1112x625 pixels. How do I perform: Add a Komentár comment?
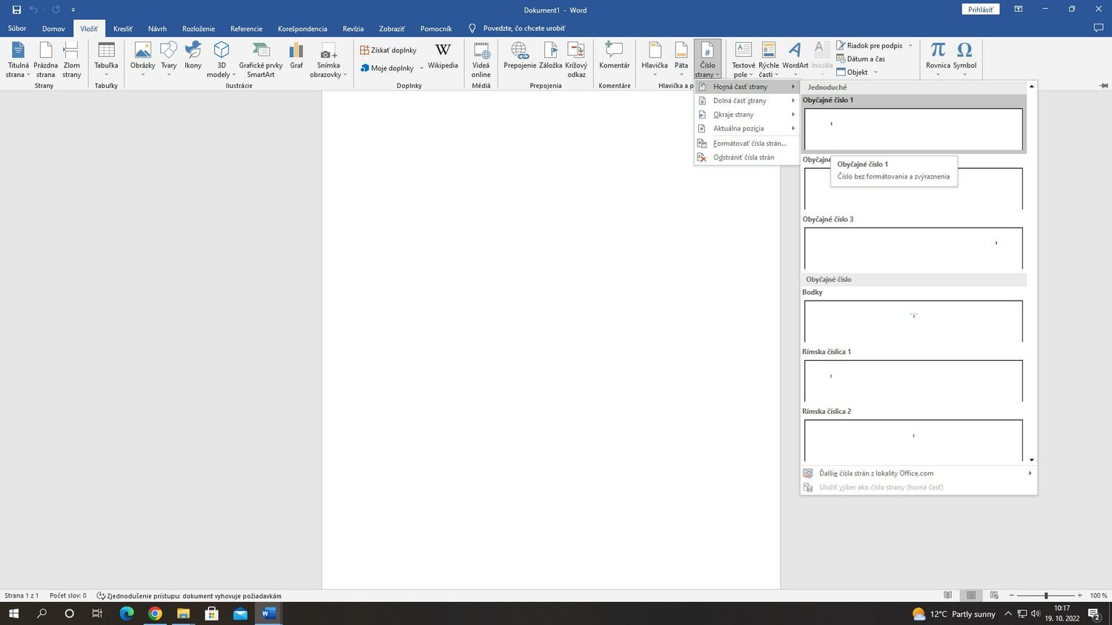click(614, 56)
